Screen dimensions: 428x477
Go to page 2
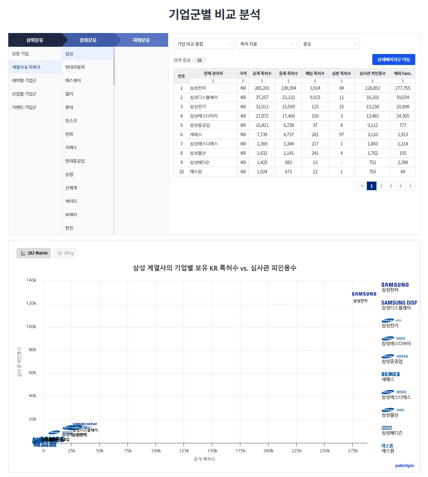pos(381,186)
